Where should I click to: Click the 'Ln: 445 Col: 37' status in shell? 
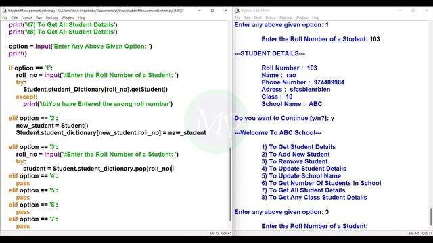coord(421,234)
